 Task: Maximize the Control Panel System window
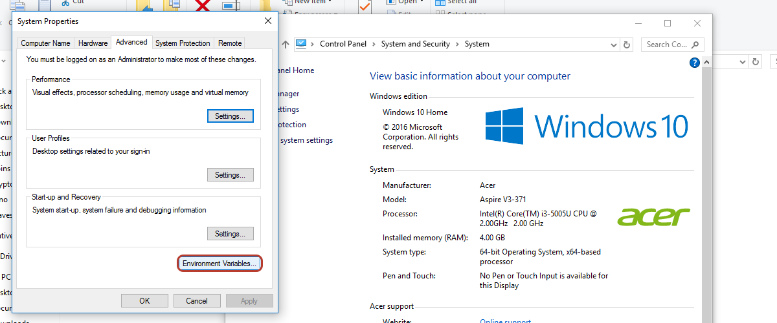[668, 23]
